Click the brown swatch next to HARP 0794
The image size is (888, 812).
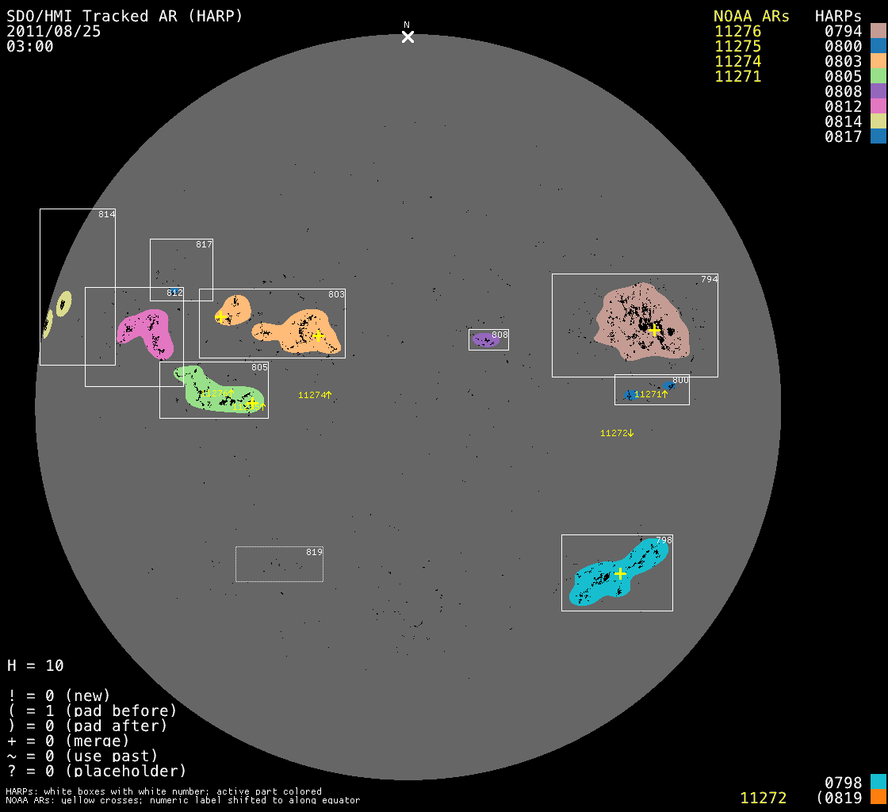(878, 31)
